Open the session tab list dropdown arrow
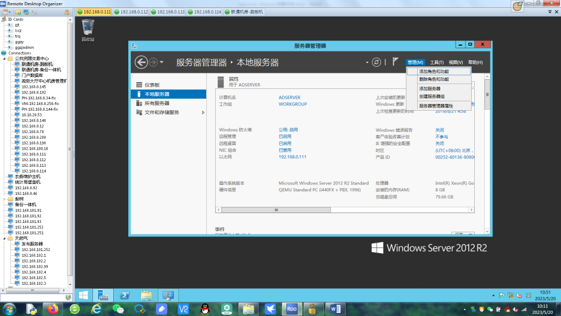The height and width of the screenshot is (316, 561). 550,12
